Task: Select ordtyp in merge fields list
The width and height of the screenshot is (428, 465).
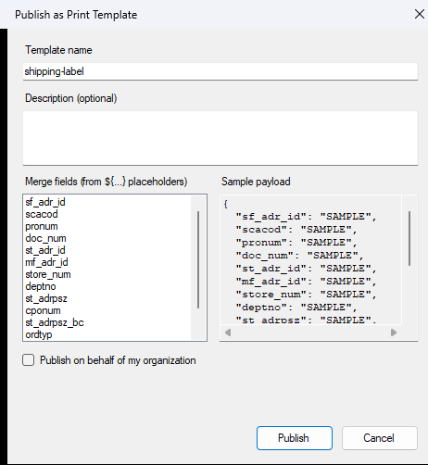Action: coord(39,334)
